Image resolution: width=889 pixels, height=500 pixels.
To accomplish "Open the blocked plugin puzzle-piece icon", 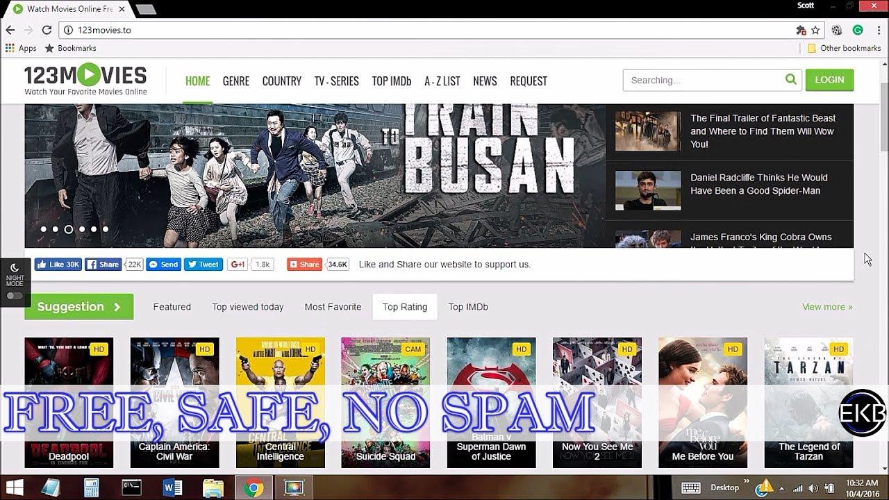I will click(801, 30).
